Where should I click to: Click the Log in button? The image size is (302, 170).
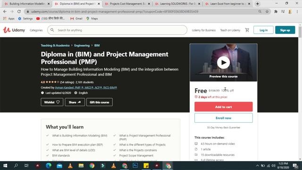(263, 30)
